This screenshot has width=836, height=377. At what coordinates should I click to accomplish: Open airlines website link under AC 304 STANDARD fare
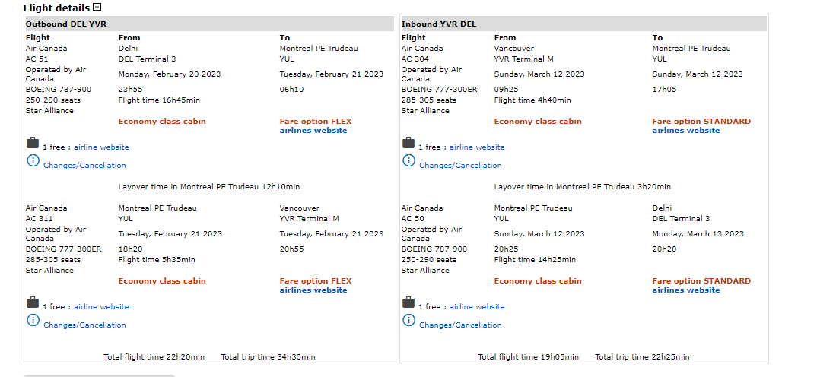tap(685, 131)
